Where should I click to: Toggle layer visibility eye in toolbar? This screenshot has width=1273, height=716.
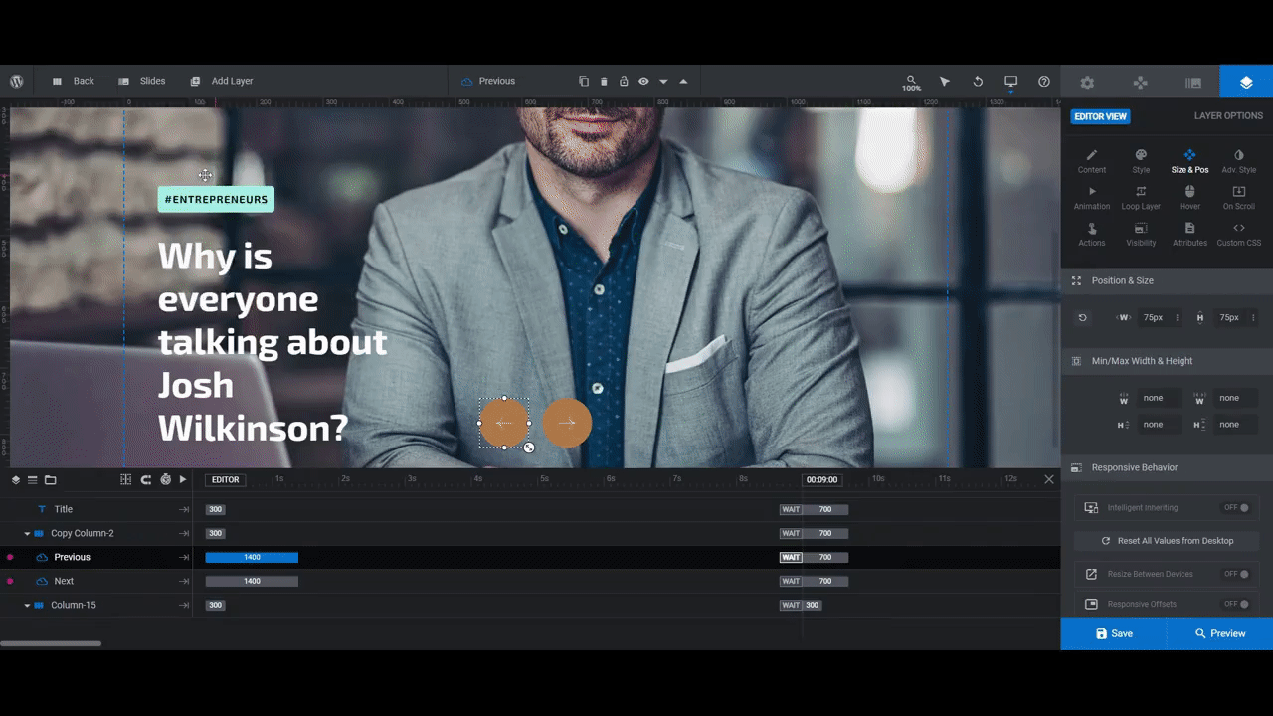(x=643, y=81)
